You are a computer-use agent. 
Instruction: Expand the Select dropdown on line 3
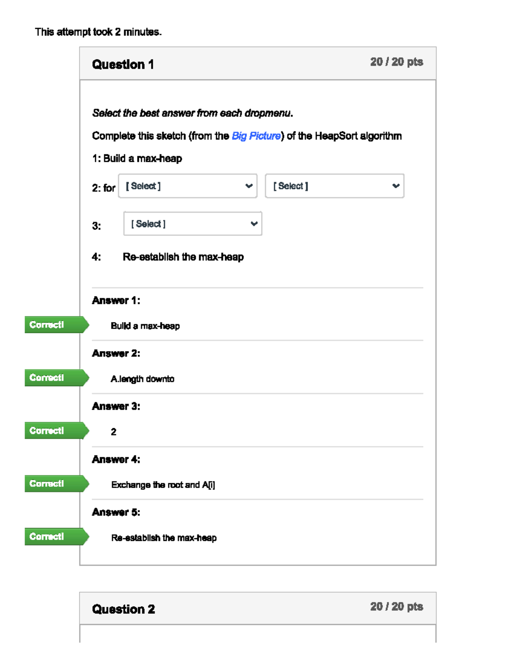point(193,224)
